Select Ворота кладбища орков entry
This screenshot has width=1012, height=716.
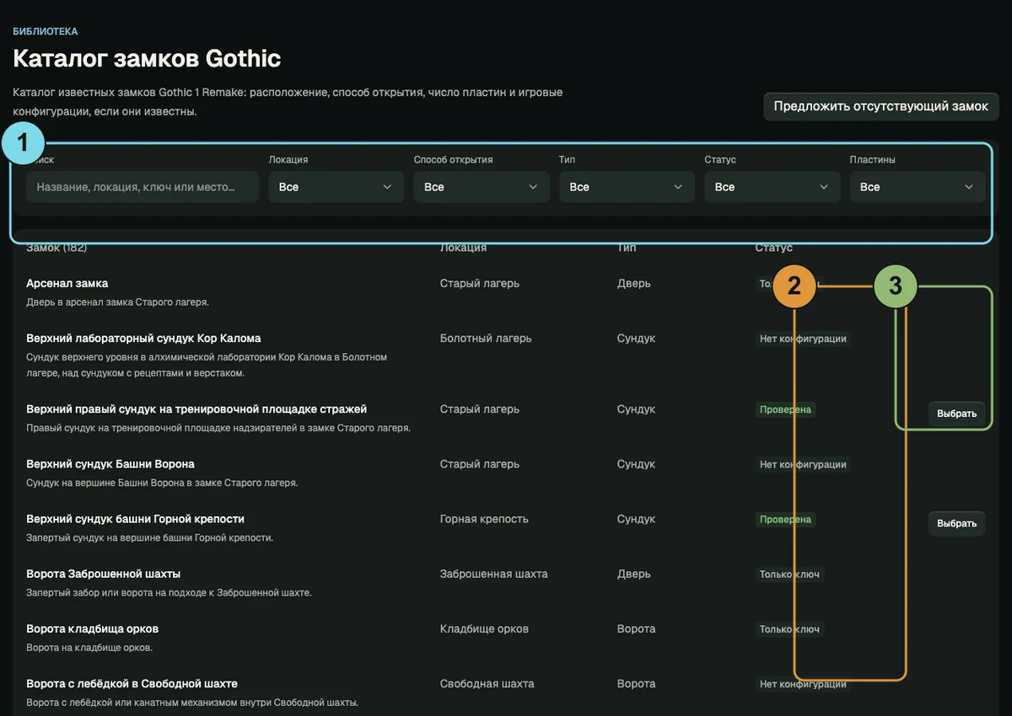(x=93, y=628)
